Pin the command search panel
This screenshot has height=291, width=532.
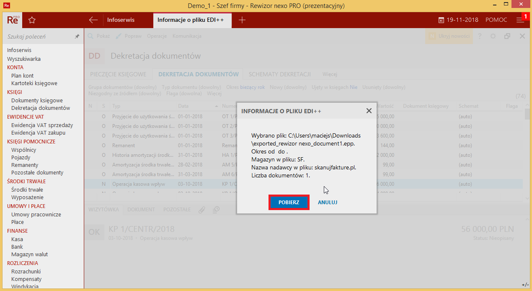point(77,36)
